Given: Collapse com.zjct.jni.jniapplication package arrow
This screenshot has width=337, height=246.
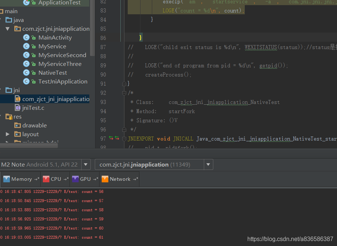Looking at the screenshot, I should (x=8, y=29).
